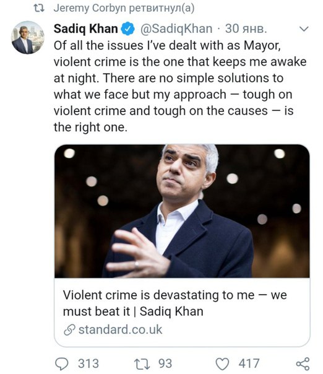Open the 'Violent crime is devastating' article headline
Viewport: 323px width, 374px height.
174,303
